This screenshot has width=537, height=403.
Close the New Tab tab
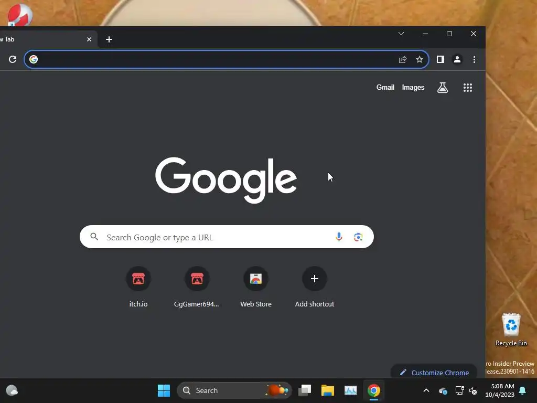89,39
